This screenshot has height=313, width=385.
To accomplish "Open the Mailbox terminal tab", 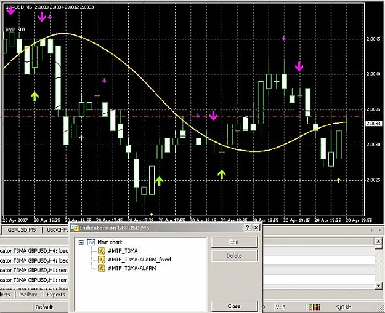I will 28,295.
